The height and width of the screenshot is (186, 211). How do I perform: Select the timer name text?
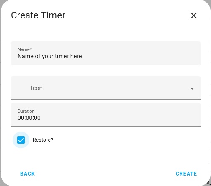(50, 56)
